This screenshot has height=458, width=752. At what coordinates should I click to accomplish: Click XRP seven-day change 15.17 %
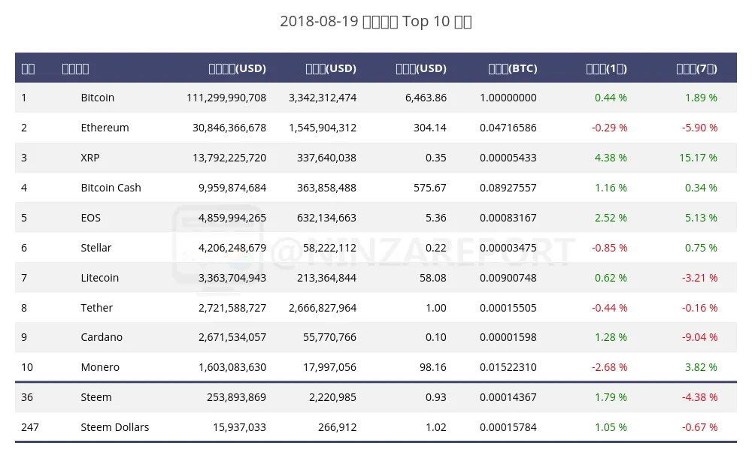click(698, 158)
